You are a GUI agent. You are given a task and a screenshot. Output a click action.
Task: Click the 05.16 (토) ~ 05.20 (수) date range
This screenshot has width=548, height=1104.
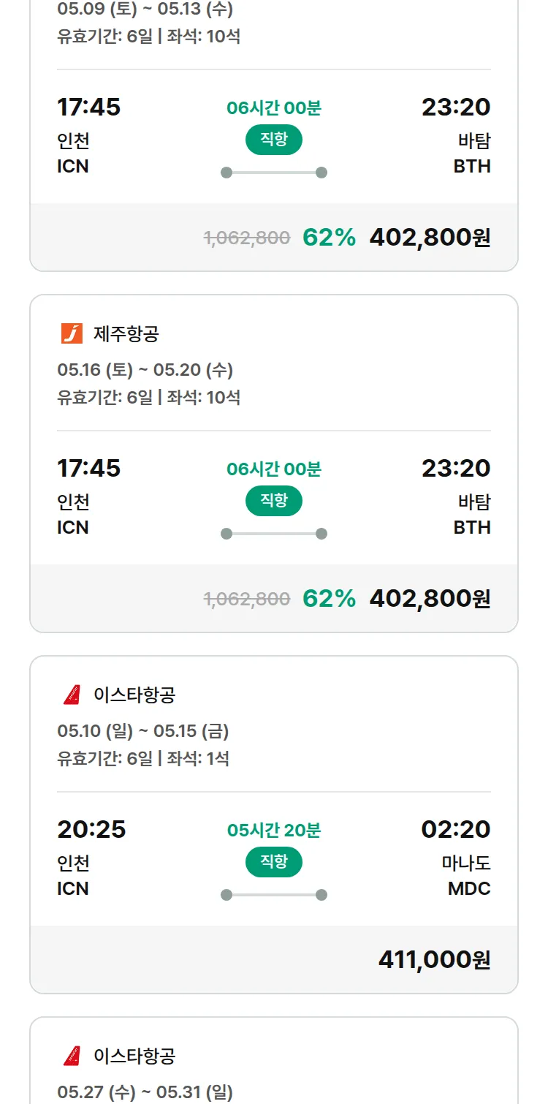145,370
